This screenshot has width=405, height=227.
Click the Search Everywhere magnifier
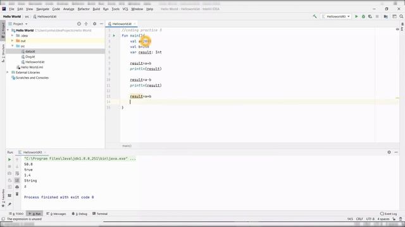401,16
